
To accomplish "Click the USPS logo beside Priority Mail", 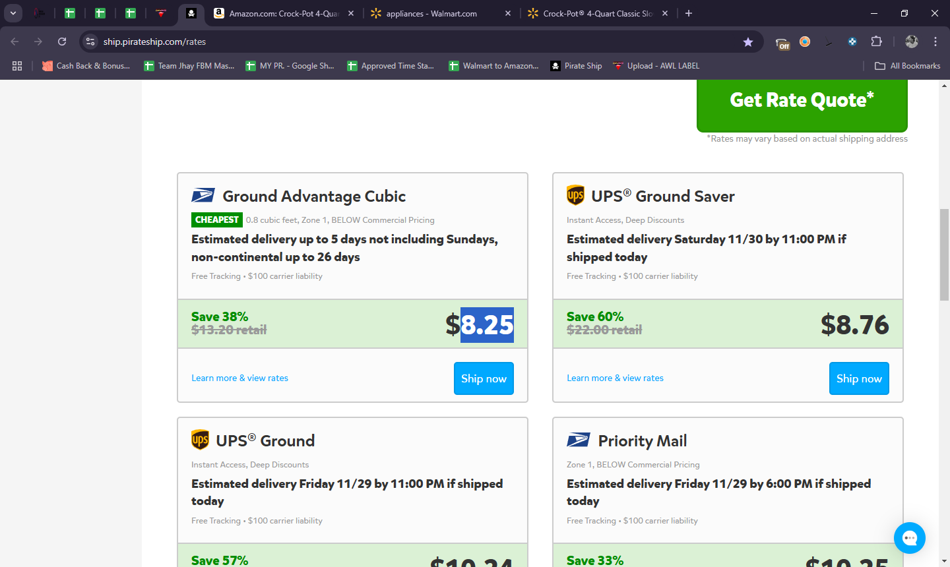I will pos(579,440).
